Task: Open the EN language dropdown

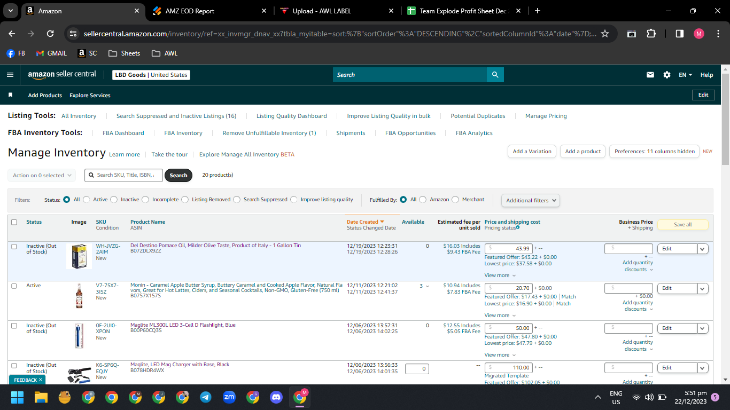Action: point(686,75)
